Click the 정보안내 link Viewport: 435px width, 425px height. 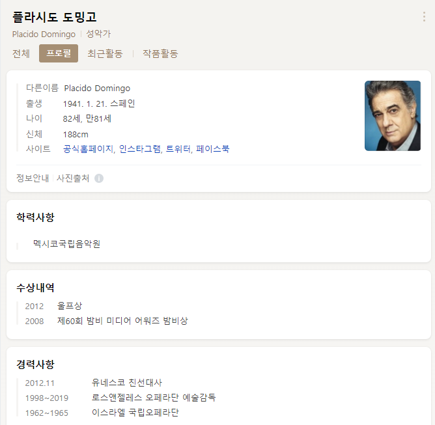click(x=33, y=178)
